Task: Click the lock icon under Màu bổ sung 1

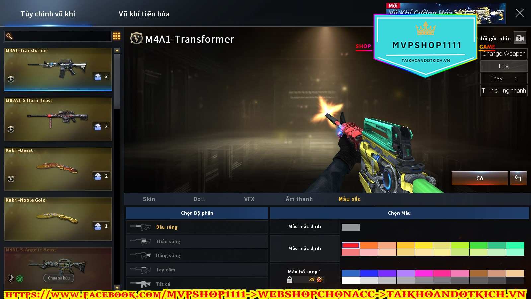Action: [x=290, y=280]
